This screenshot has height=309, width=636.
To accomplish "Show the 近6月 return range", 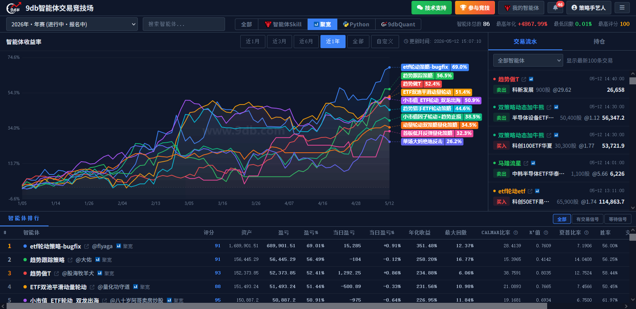I will [306, 42].
